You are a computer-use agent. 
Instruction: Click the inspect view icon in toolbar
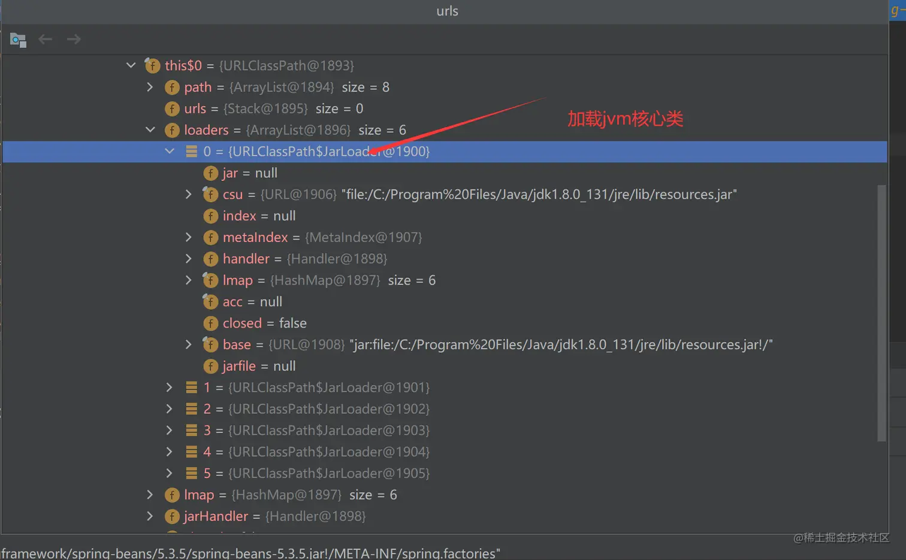point(18,40)
